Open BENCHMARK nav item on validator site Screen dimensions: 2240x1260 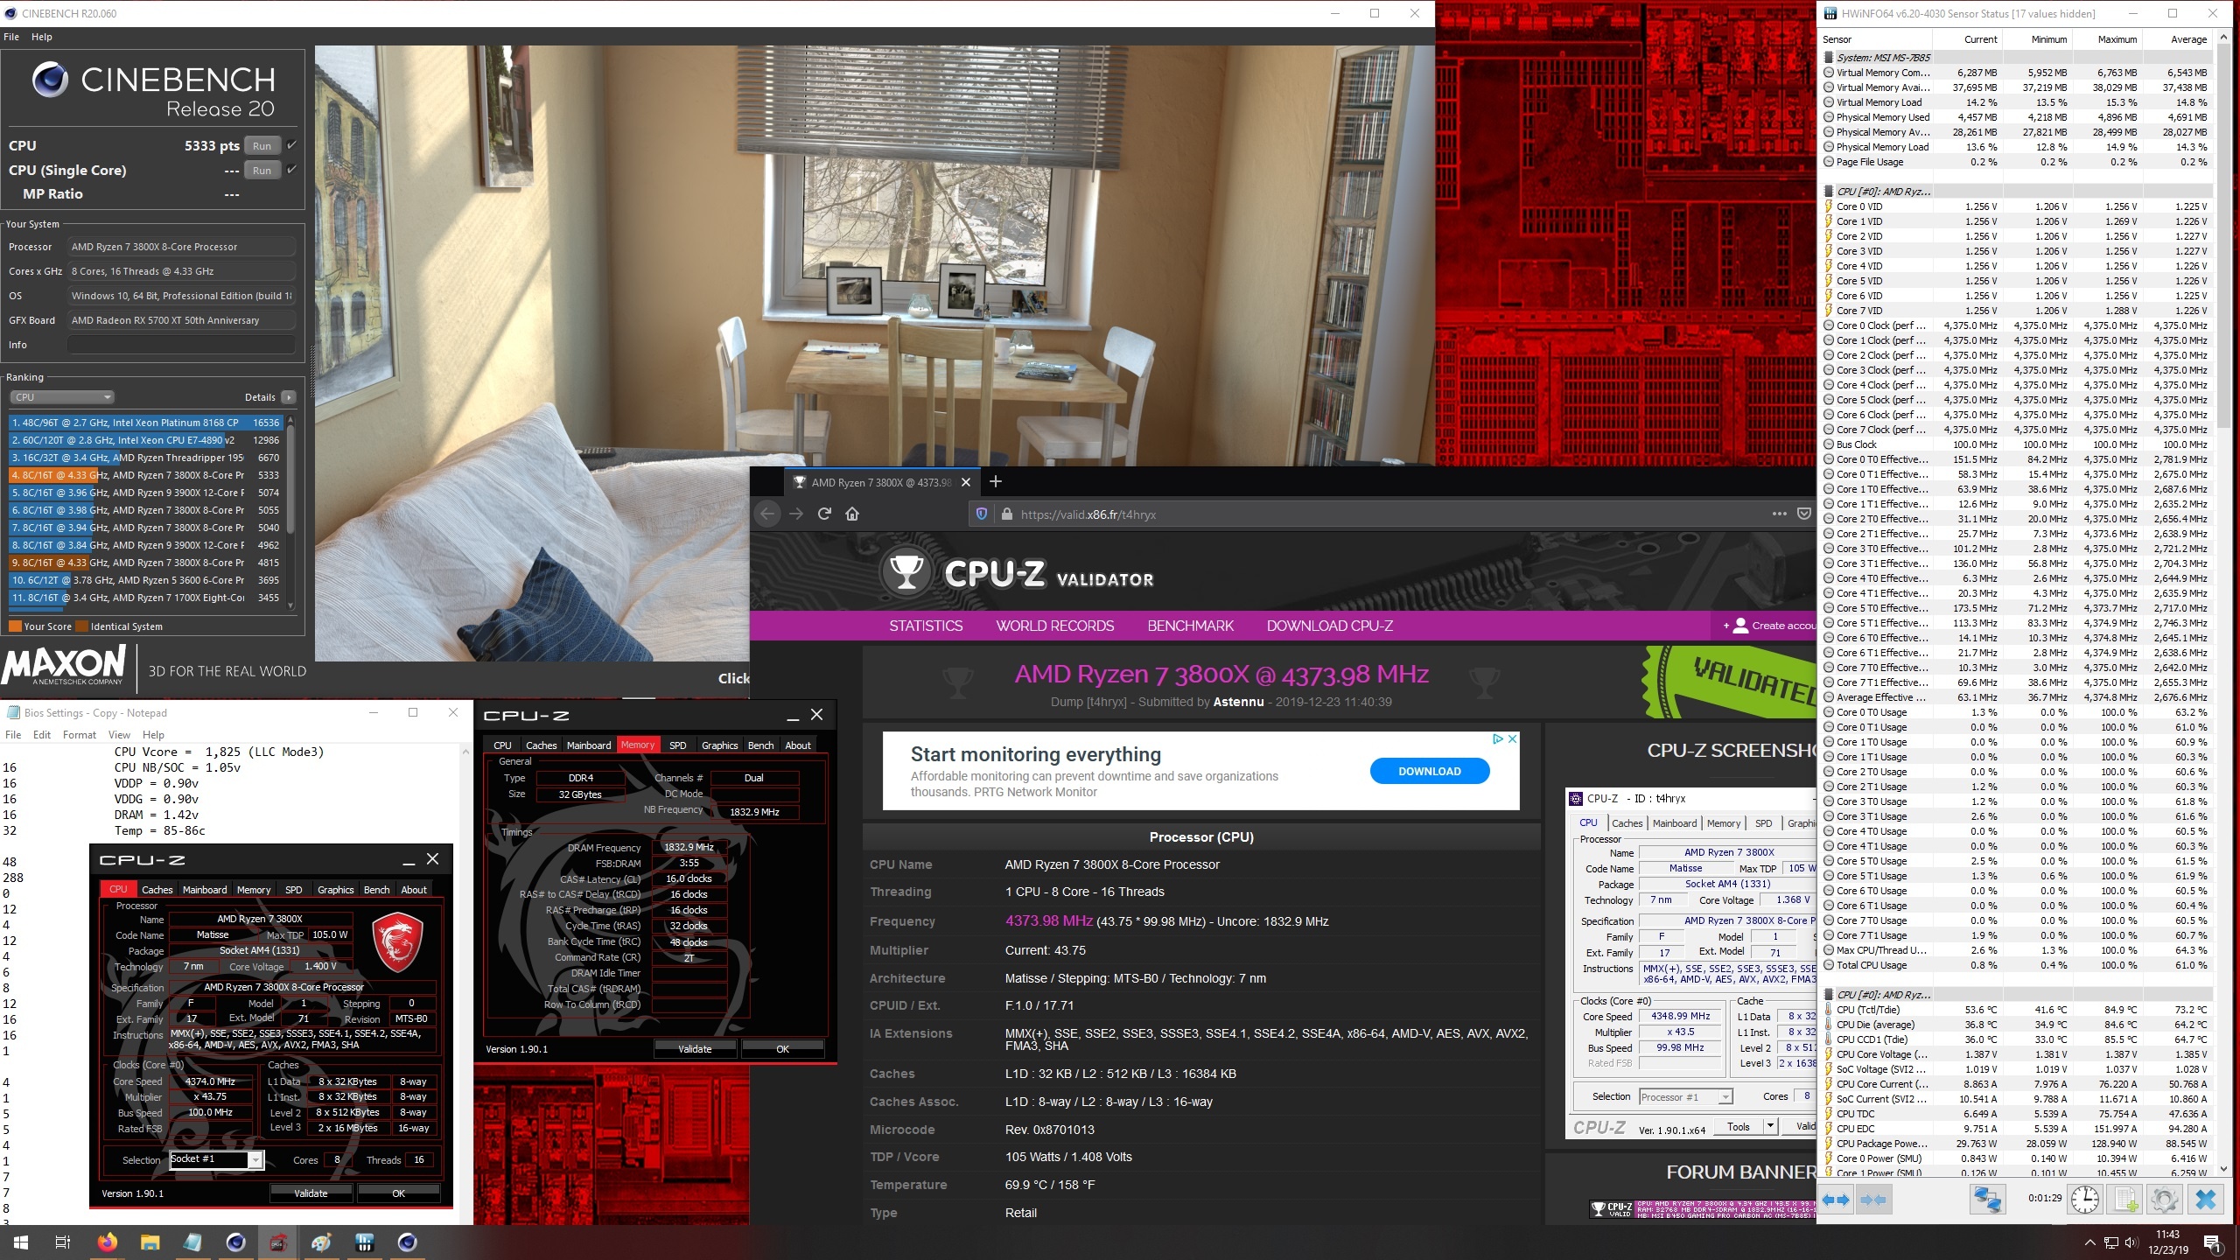(1190, 626)
